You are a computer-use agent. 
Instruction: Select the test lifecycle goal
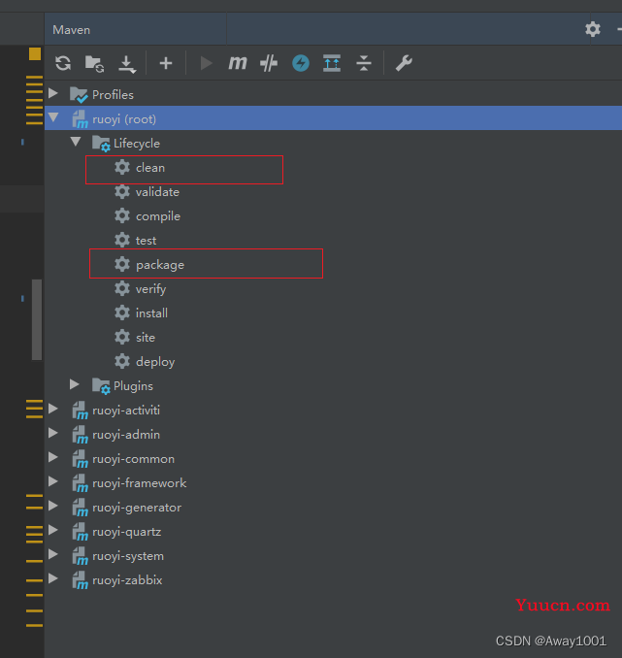[x=146, y=241]
